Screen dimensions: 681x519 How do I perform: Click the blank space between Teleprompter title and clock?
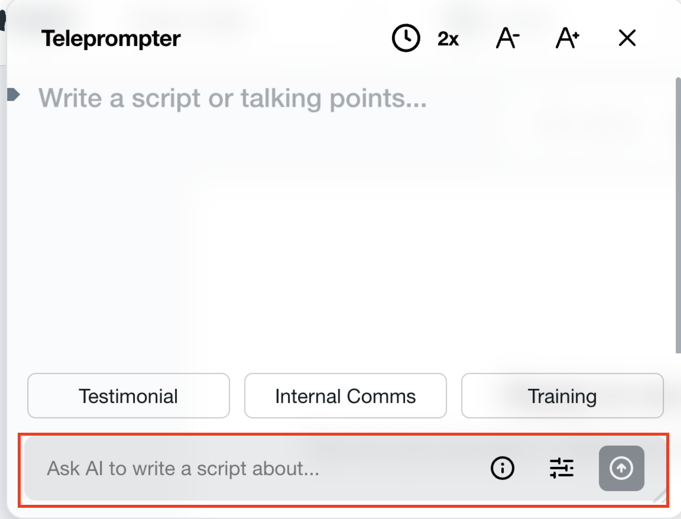(x=284, y=39)
